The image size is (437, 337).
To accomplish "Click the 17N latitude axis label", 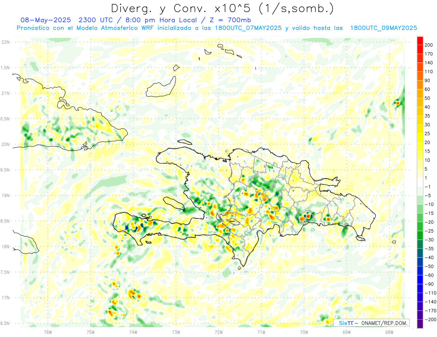I will click(5, 298).
